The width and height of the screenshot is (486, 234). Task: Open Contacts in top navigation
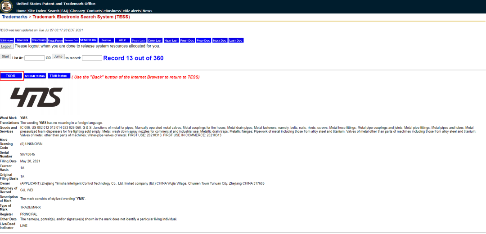pos(94,11)
